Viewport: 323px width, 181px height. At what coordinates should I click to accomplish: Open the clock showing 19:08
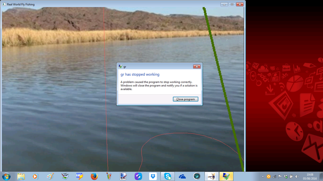point(310,177)
